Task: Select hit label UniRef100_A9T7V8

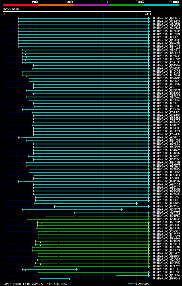Action: tap(167, 266)
